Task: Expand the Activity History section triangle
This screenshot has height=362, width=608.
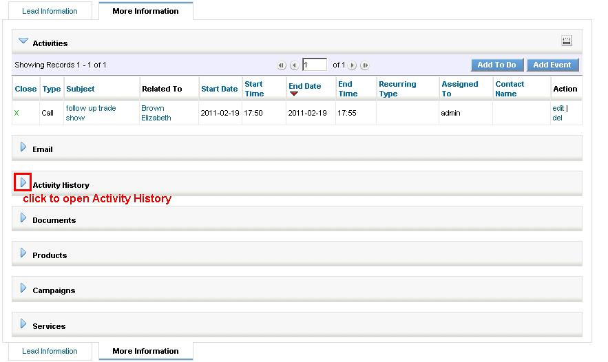Action: click(23, 182)
